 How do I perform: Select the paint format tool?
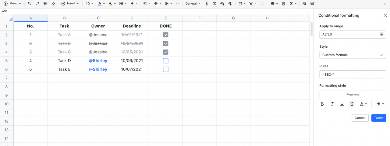(x=45, y=4)
